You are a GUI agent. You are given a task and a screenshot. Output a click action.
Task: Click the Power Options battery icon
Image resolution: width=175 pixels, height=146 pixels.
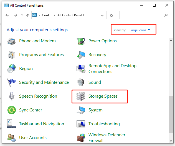[x=81, y=41]
